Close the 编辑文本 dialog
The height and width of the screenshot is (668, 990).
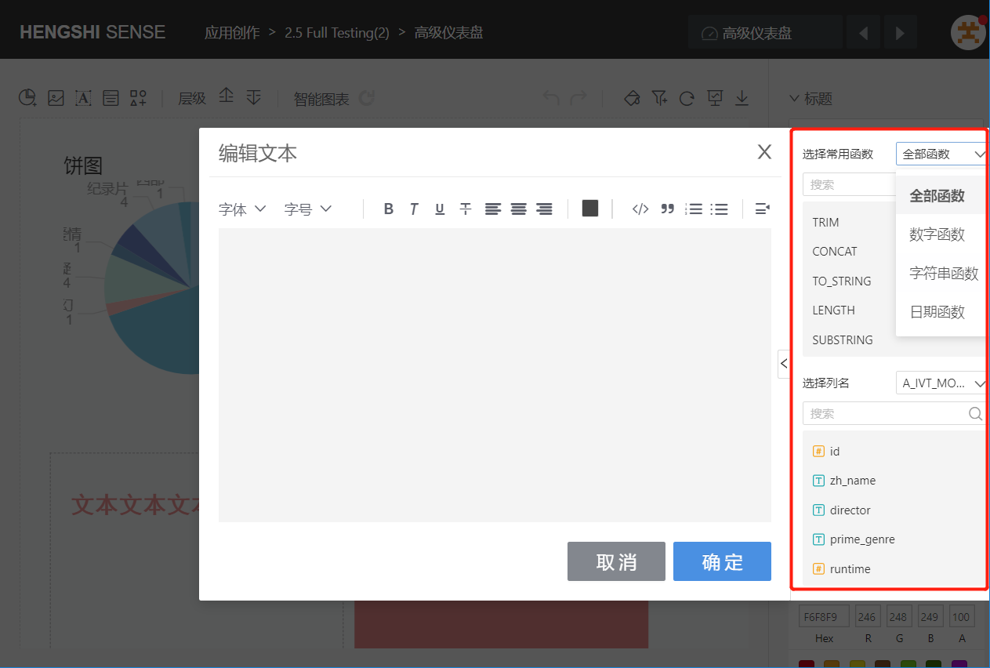(764, 152)
